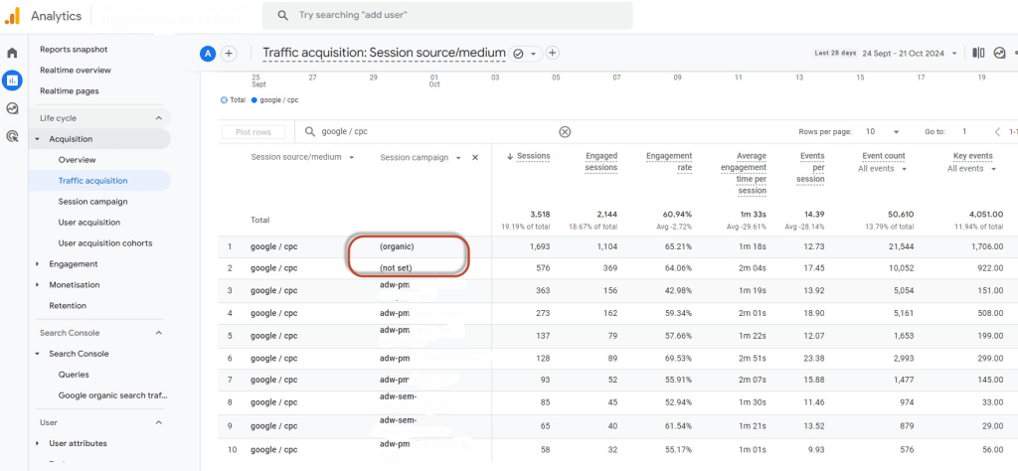
Task: Sort by Average engagement time per session
Action: click(x=744, y=173)
